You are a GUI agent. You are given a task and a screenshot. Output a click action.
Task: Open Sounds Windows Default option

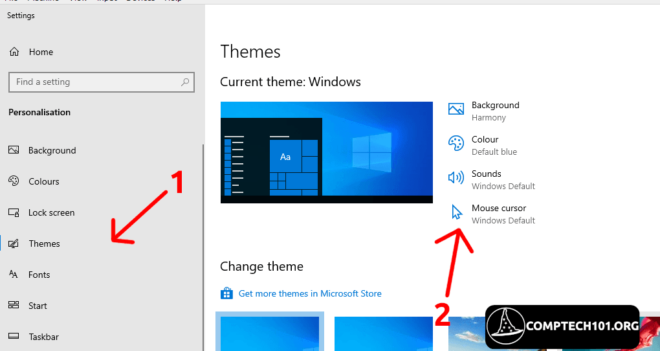503,180
